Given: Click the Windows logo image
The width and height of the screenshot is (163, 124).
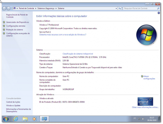Looking at the screenshot, I should pos(146,35).
